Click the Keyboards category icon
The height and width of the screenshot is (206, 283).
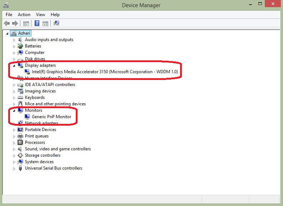tap(20, 97)
